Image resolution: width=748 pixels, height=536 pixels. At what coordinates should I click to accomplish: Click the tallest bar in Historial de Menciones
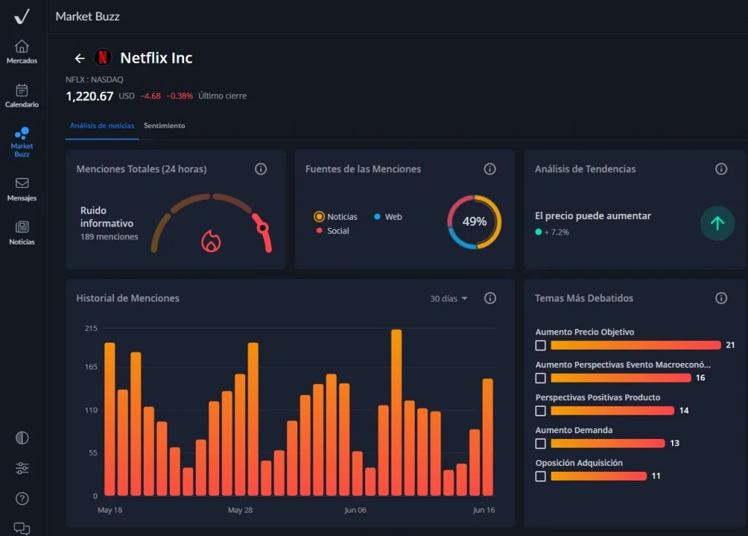point(397,413)
